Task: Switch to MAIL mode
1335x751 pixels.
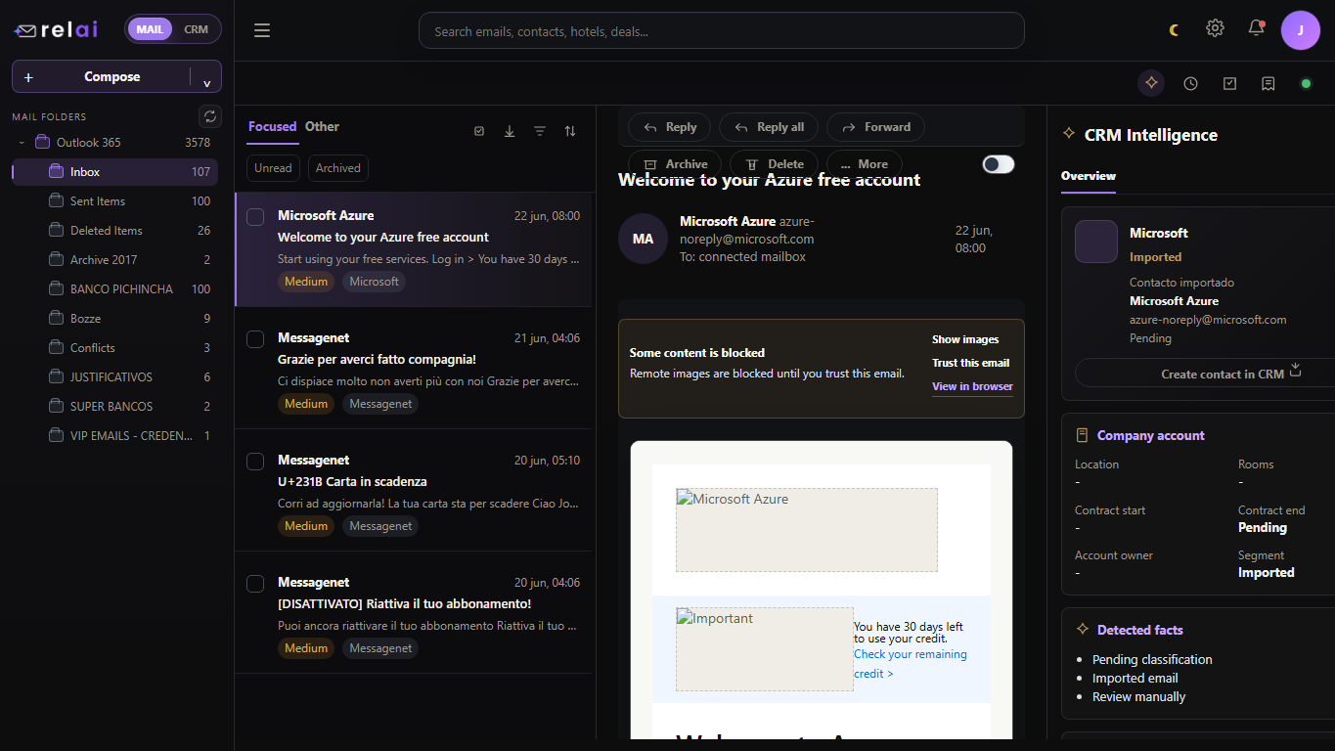Action: pyautogui.click(x=150, y=29)
